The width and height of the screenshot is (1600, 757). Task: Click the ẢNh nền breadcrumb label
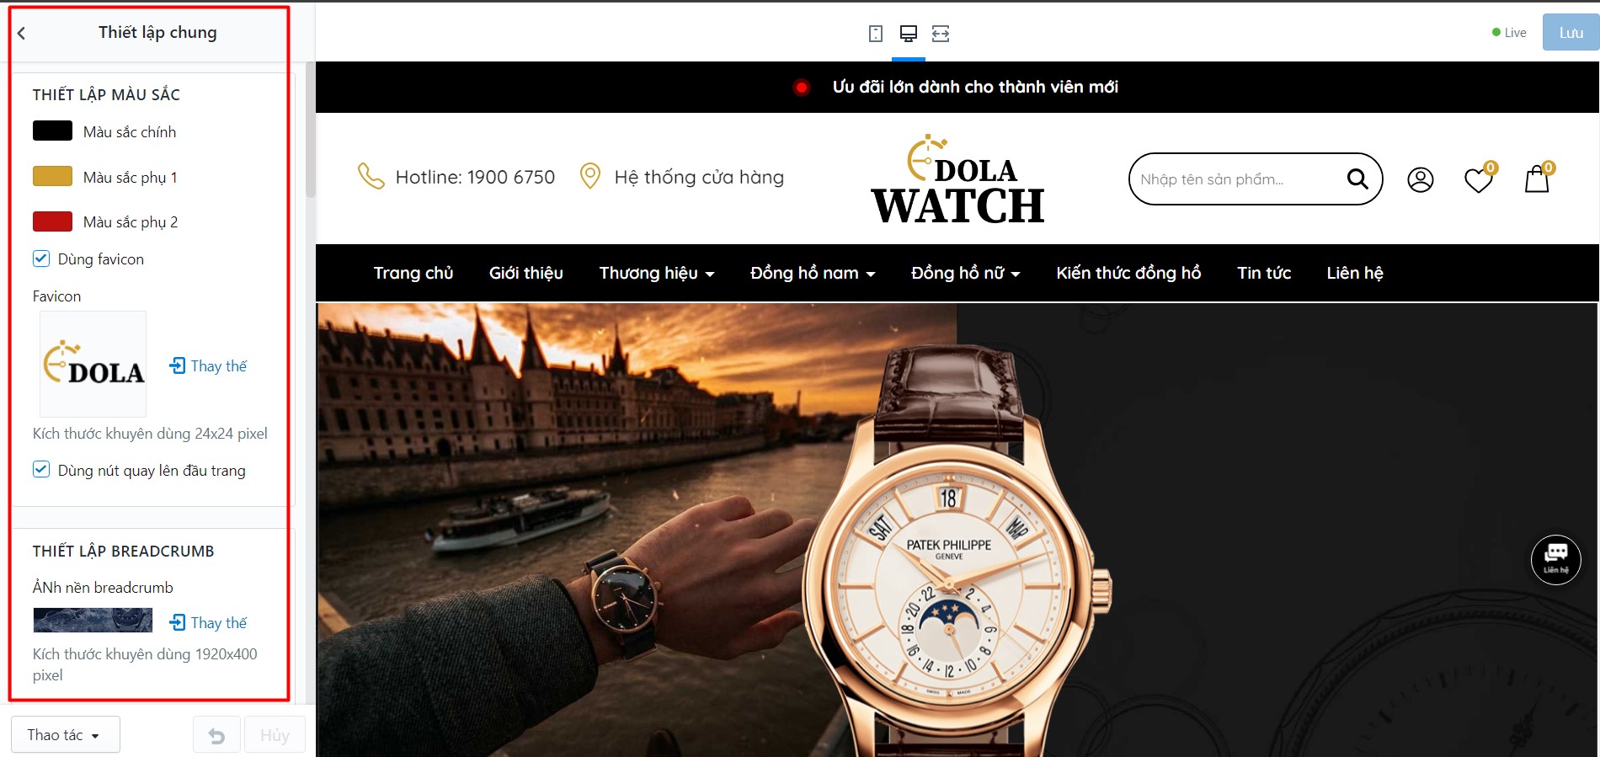103,587
